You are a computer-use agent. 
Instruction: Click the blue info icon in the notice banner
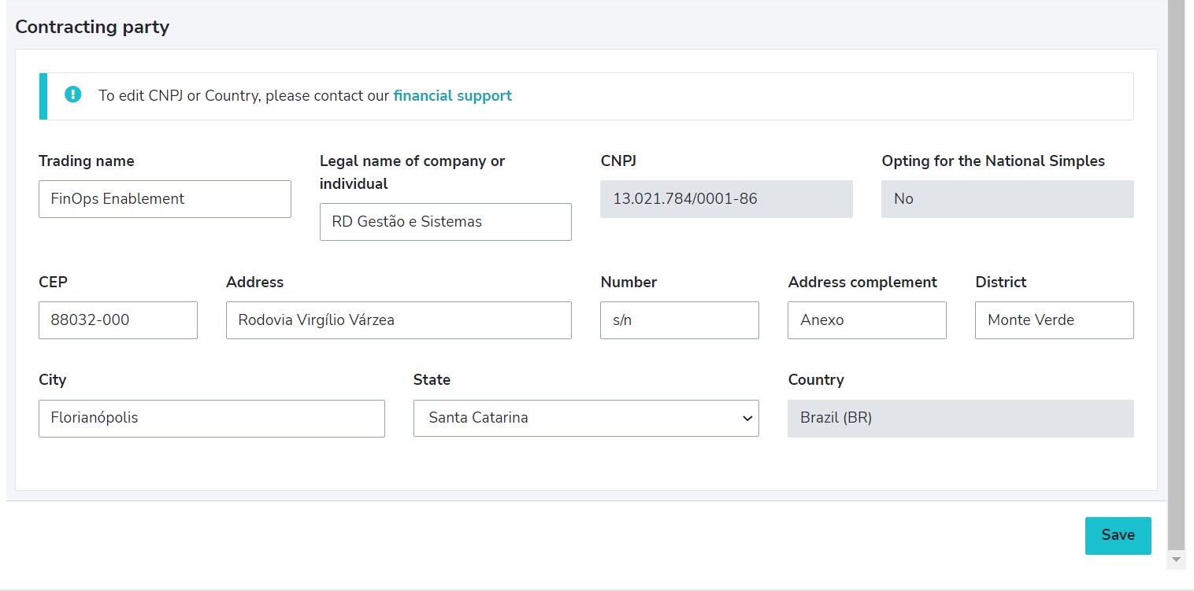[x=72, y=94]
